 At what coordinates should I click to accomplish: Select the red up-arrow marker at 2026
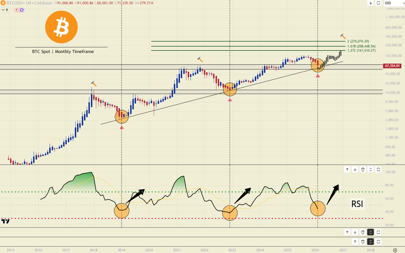(318, 76)
